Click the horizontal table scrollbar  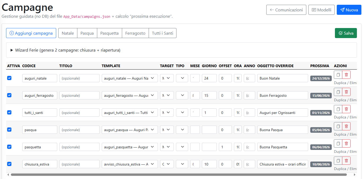[179, 175]
